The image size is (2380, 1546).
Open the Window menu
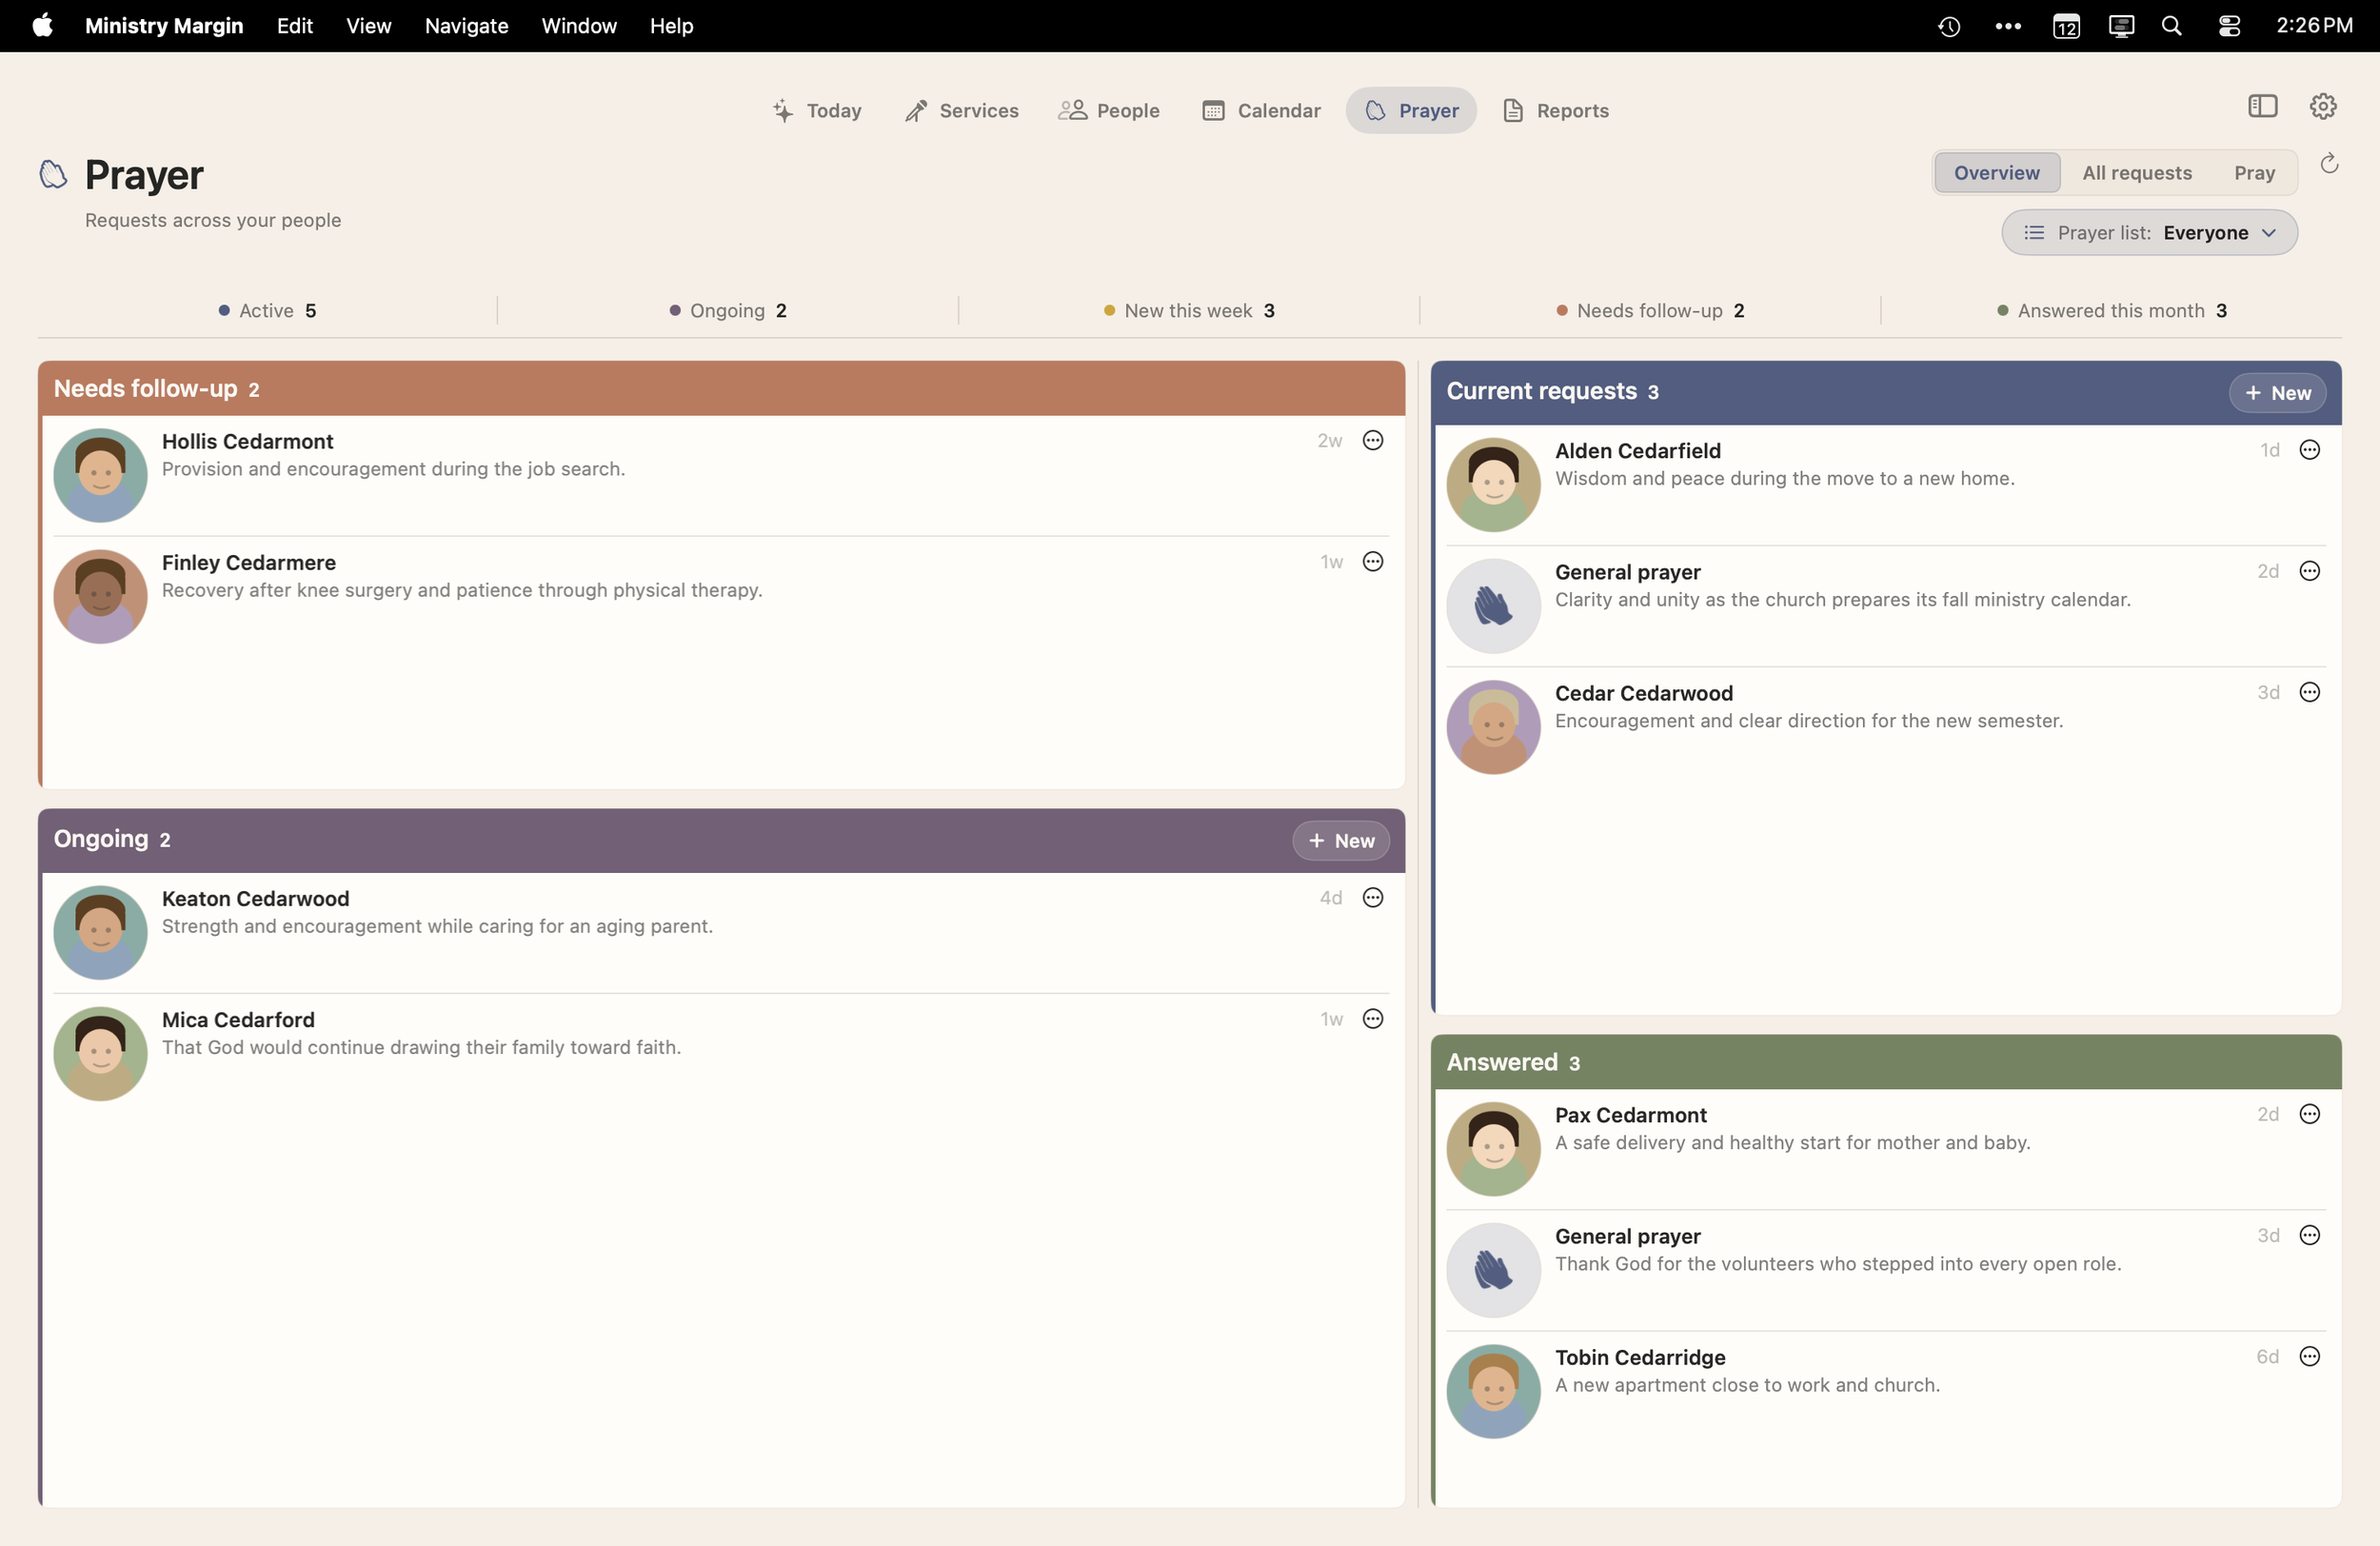(579, 26)
